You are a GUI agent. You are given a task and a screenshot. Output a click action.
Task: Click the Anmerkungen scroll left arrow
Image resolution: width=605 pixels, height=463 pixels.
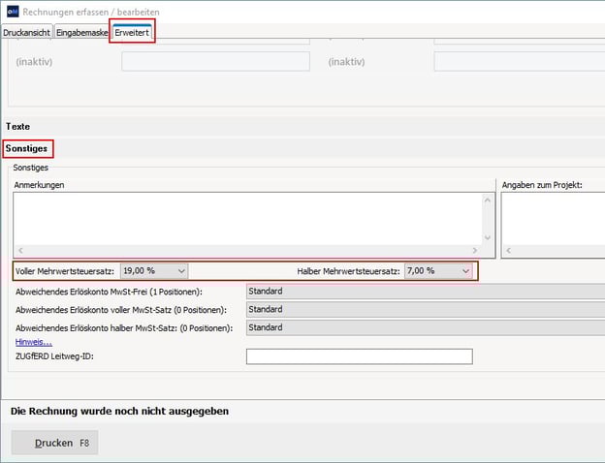[x=20, y=250]
